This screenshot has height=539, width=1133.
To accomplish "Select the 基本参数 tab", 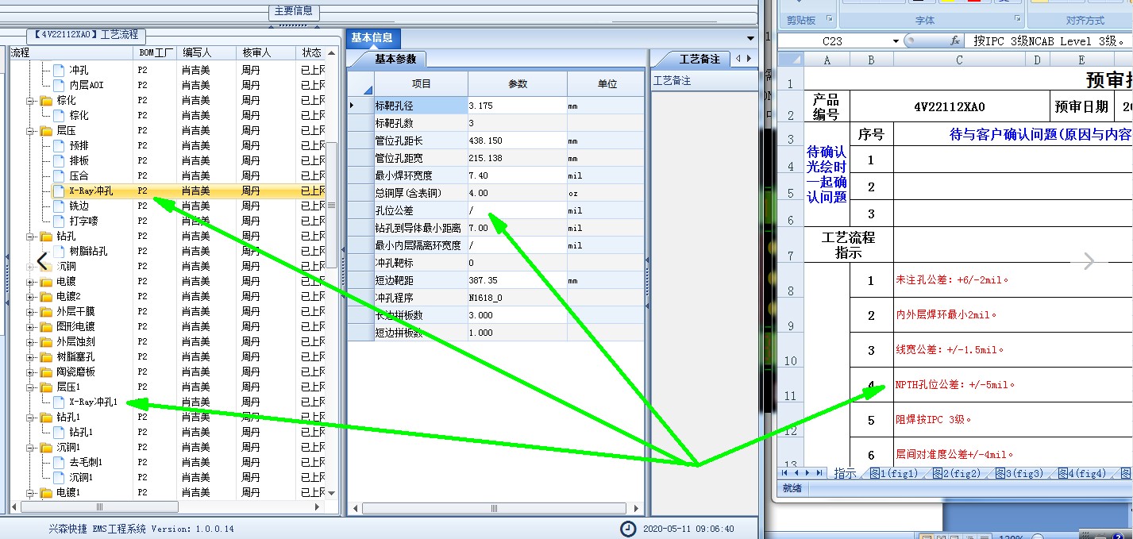I will click(395, 59).
